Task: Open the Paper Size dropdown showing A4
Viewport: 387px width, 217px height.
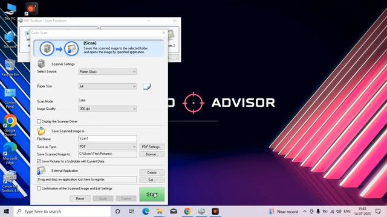Action: [x=108, y=86]
